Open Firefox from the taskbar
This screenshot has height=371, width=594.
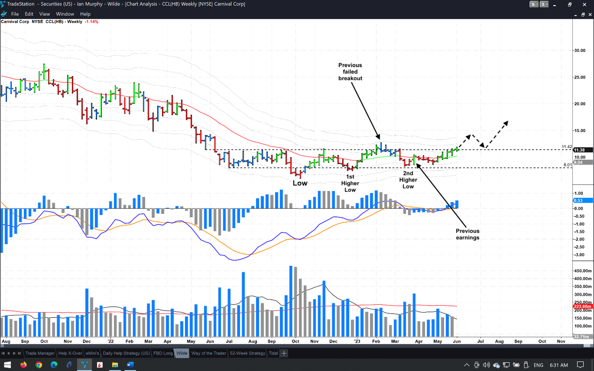click(x=23, y=365)
